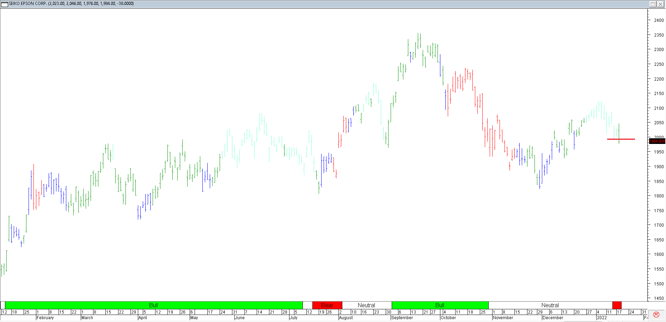This screenshot has width=666, height=322.
Task: Click the 1900 price axis label
Action: [x=659, y=167]
